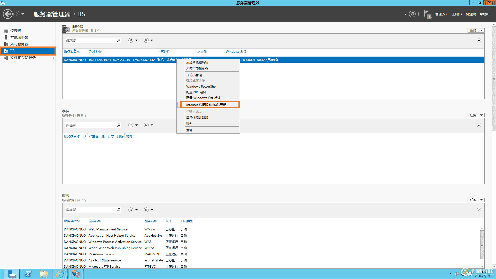Open the 任务 dropdown in 事件 section
This screenshot has height=279, width=496.
[476, 115]
